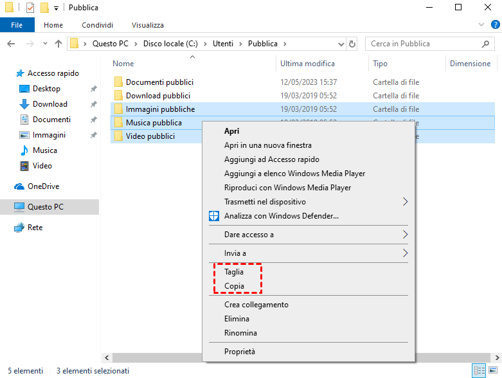
Task: Refresh the Pubblica folder view
Action: point(352,44)
